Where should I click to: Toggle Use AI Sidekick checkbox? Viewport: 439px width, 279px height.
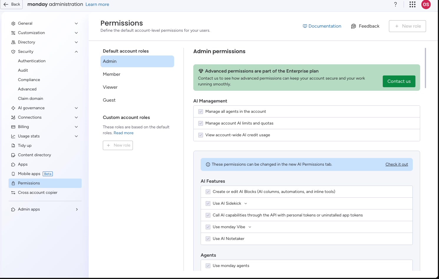(x=208, y=204)
